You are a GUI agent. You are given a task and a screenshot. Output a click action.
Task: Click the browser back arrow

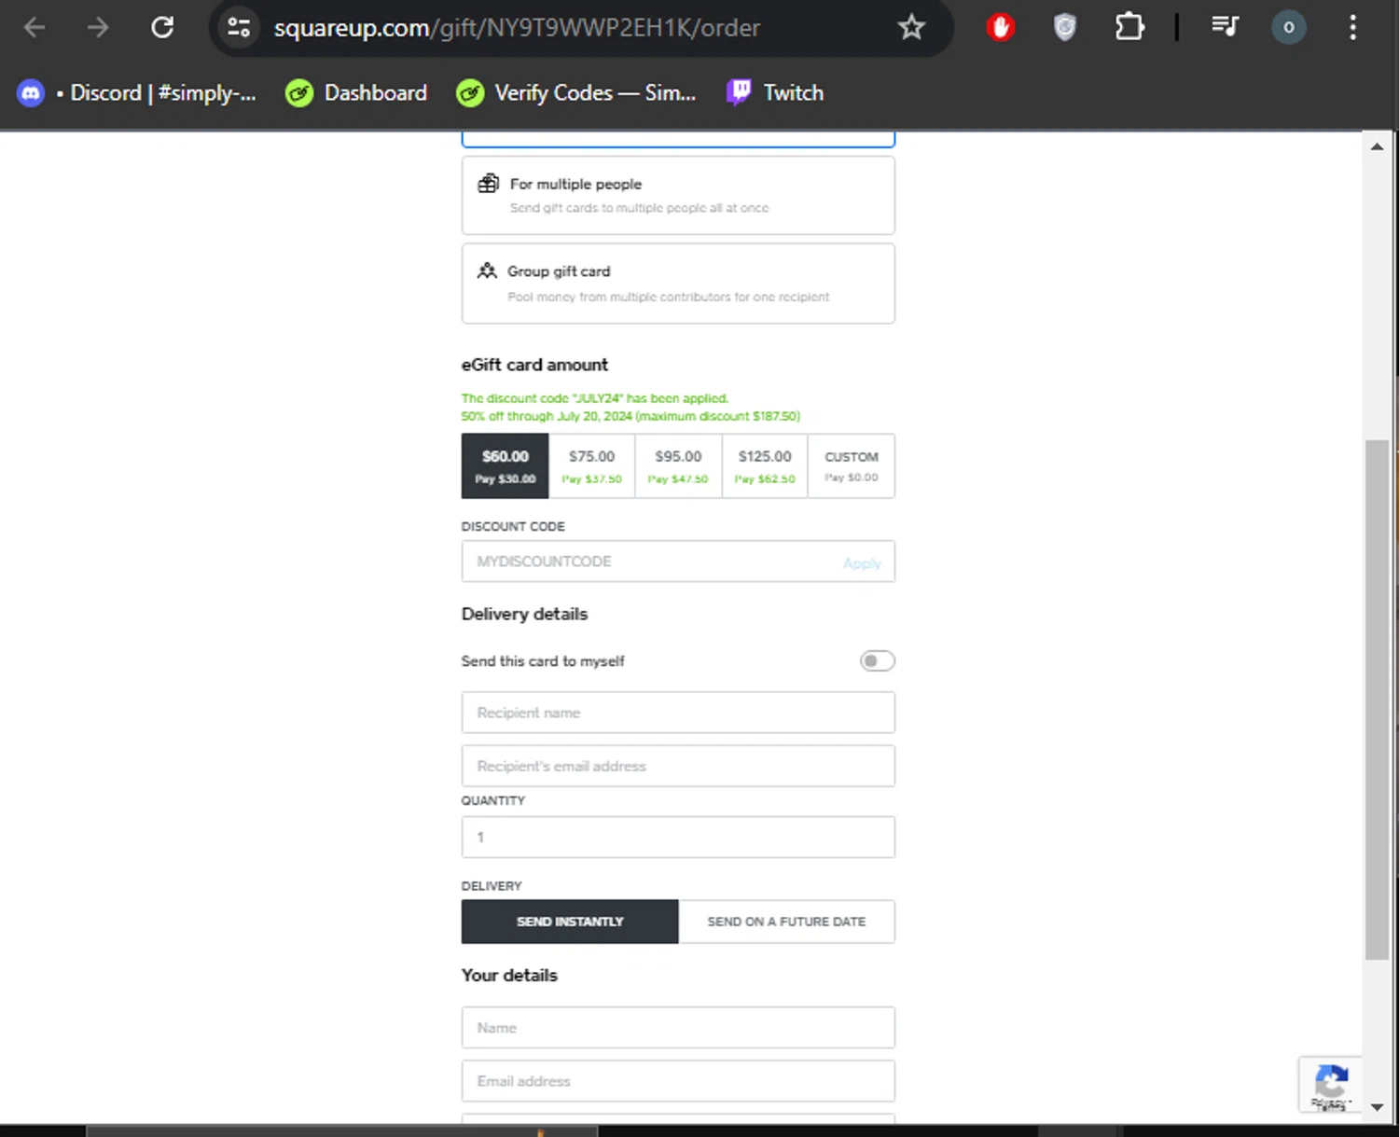(x=35, y=28)
